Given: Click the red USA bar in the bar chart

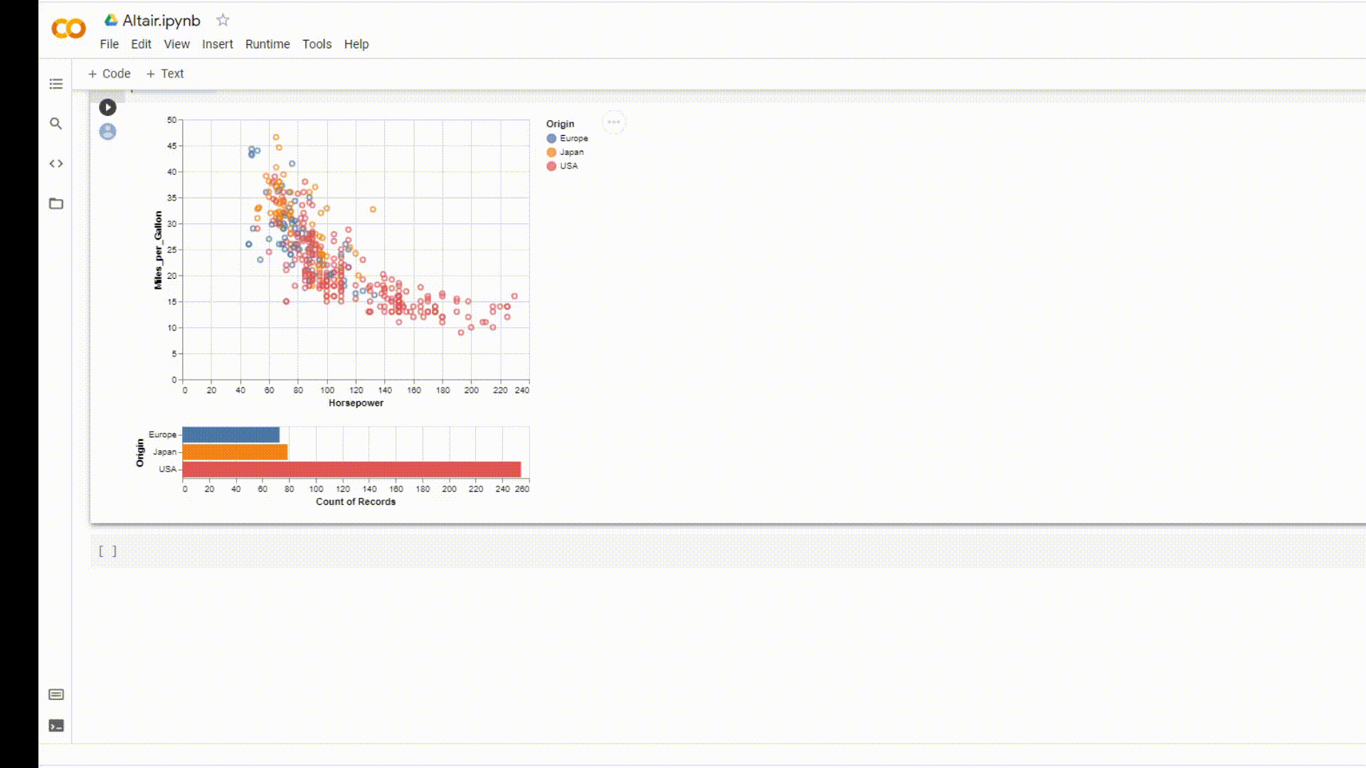Looking at the screenshot, I should pyautogui.click(x=352, y=469).
